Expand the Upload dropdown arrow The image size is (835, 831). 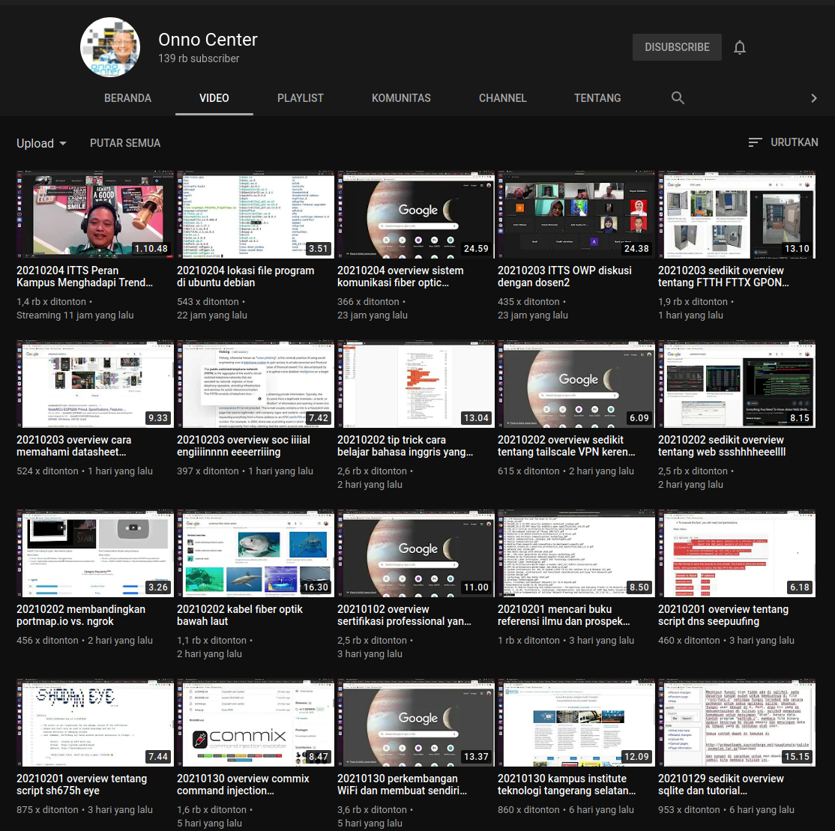coord(63,144)
